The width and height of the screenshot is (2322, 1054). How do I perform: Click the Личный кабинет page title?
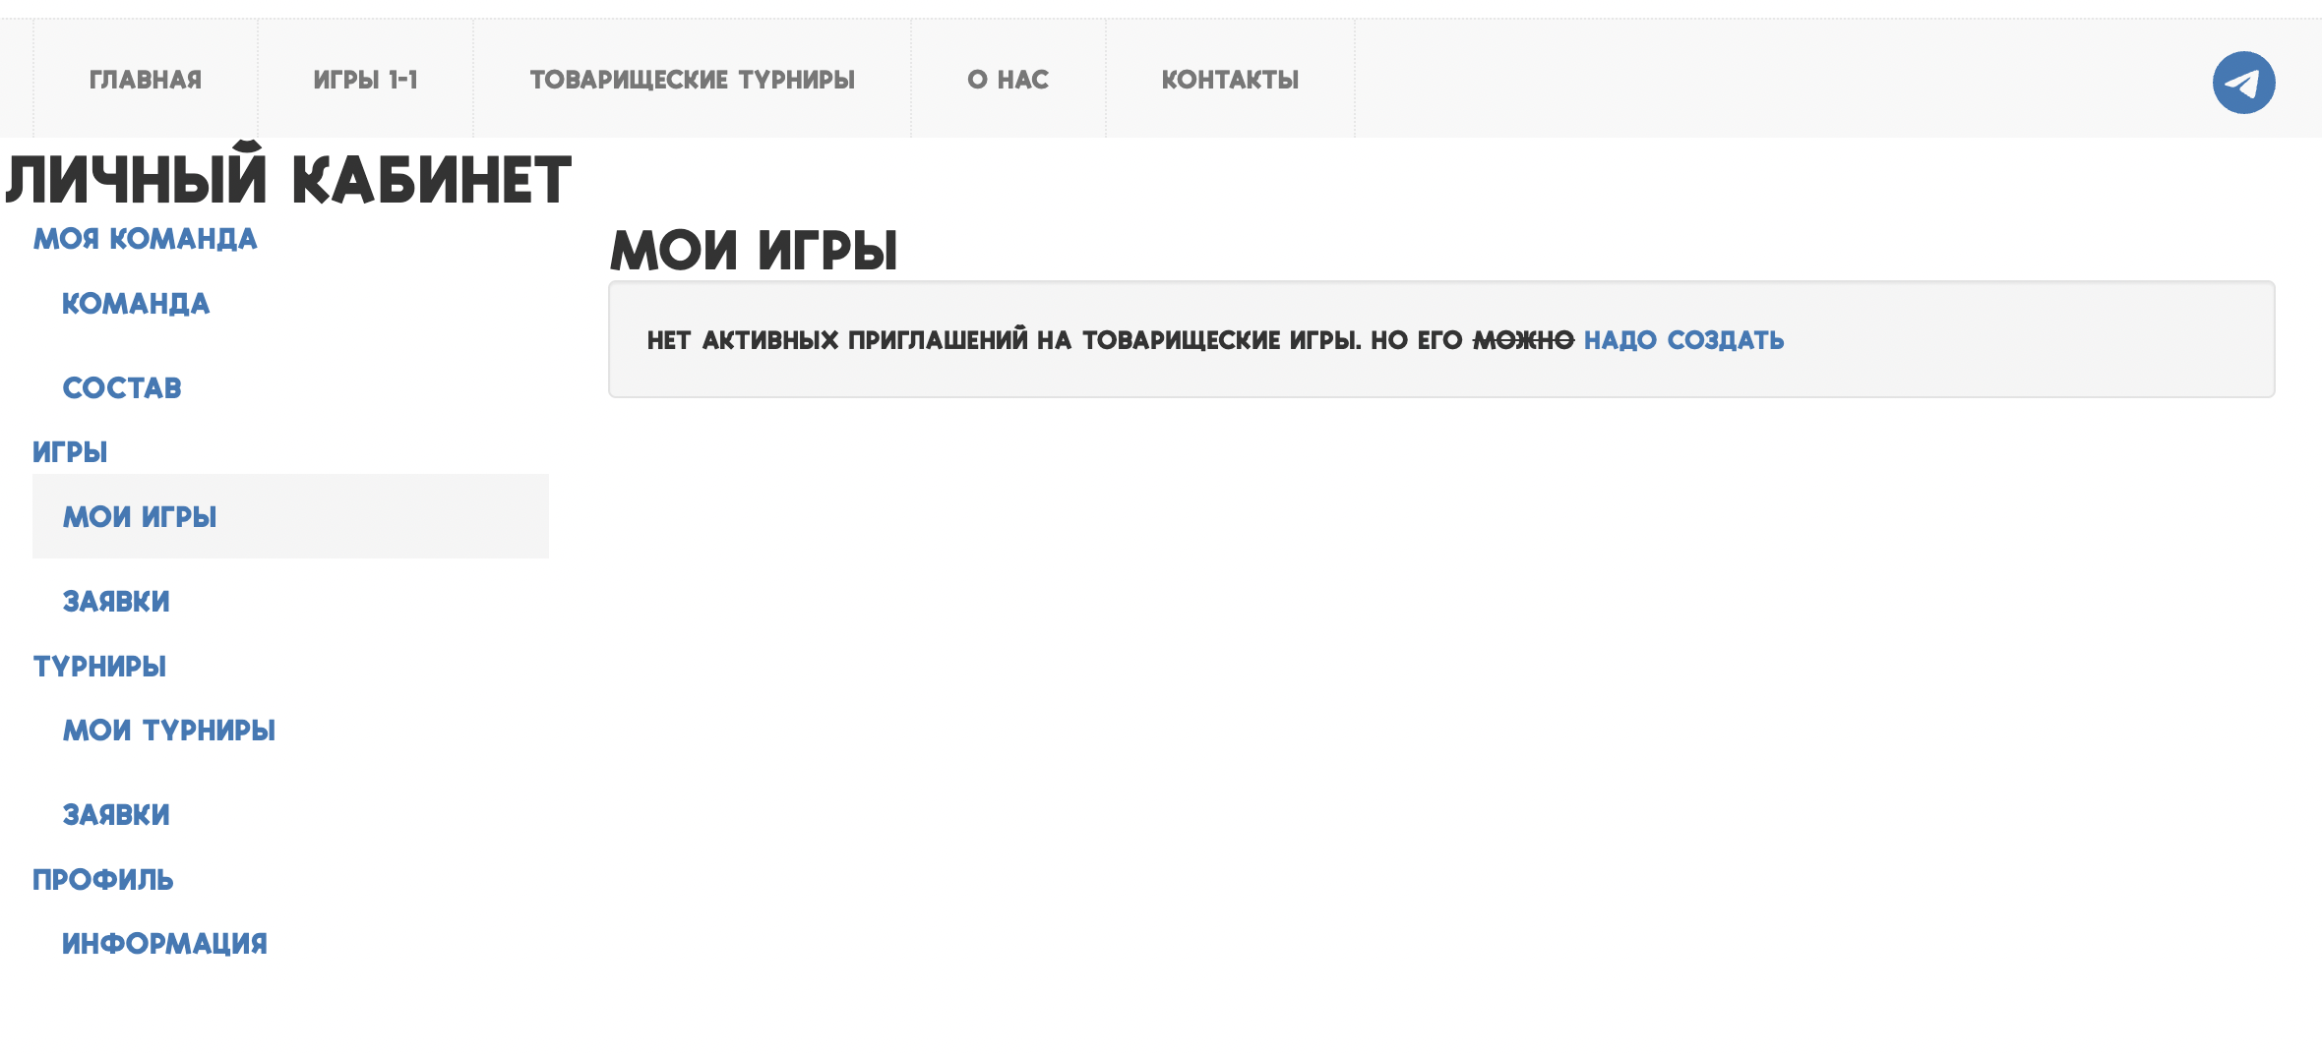[x=288, y=180]
